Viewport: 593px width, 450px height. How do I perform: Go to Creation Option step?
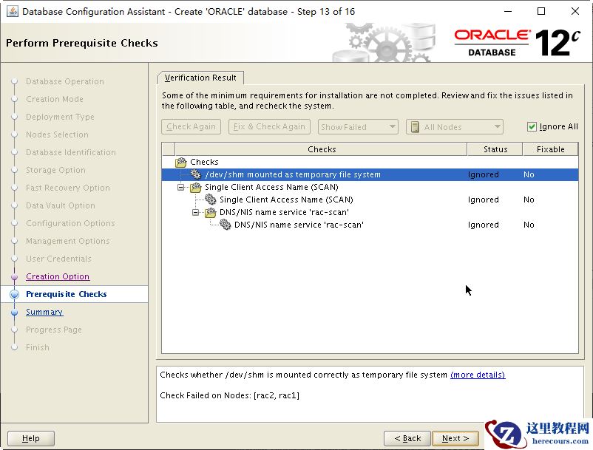tap(58, 276)
